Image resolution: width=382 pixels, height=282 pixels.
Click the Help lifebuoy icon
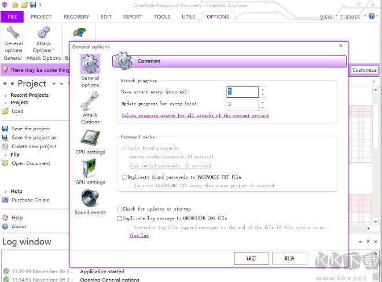click(x=5, y=217)
